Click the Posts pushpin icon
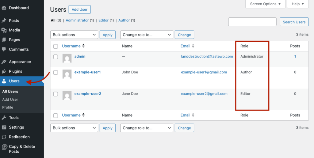The height and width of the screenshot is (158, 314). coord(4,21)
